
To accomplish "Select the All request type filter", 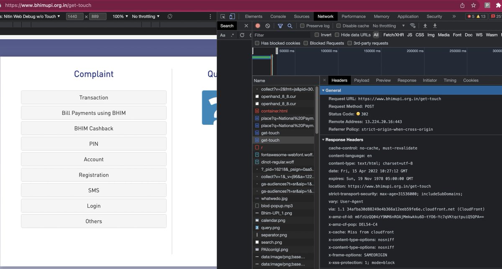I will click(x=376, y=35).
